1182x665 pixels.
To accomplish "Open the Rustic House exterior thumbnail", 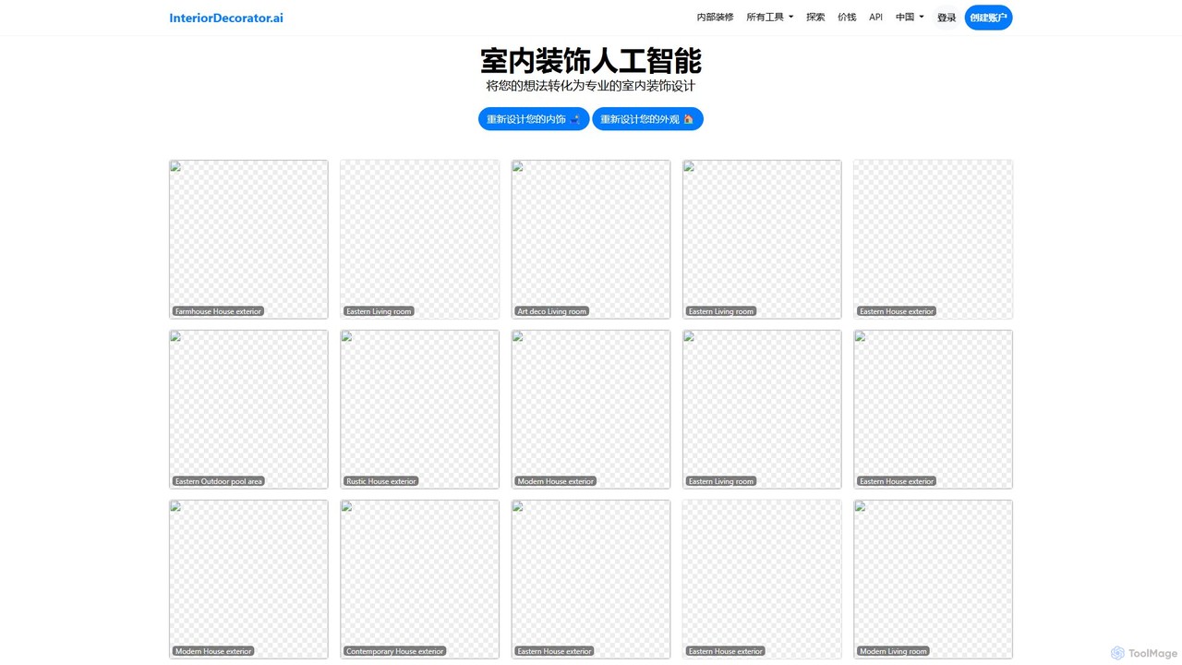I will [420, 409].
